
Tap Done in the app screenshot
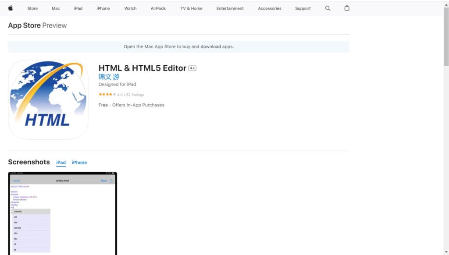(x=103, y=181)
